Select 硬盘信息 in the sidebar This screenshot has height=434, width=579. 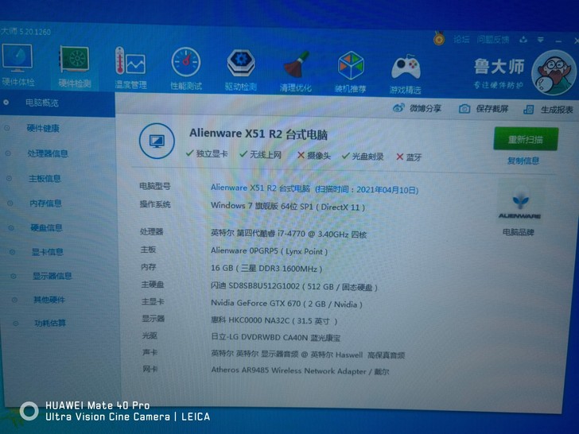tap(46, 227)
